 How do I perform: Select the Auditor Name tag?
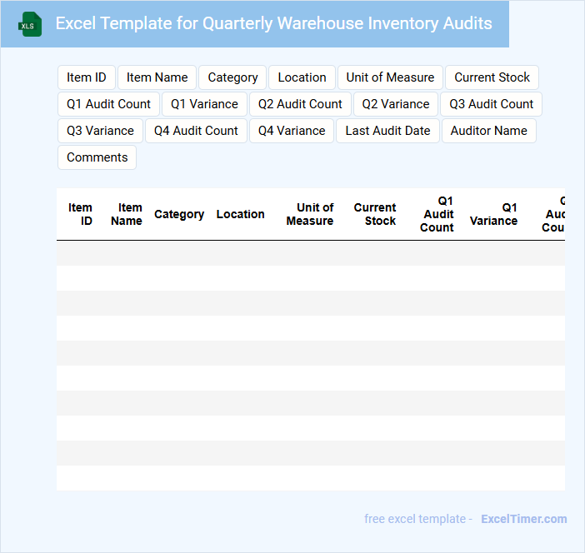(x=488, y=131)
